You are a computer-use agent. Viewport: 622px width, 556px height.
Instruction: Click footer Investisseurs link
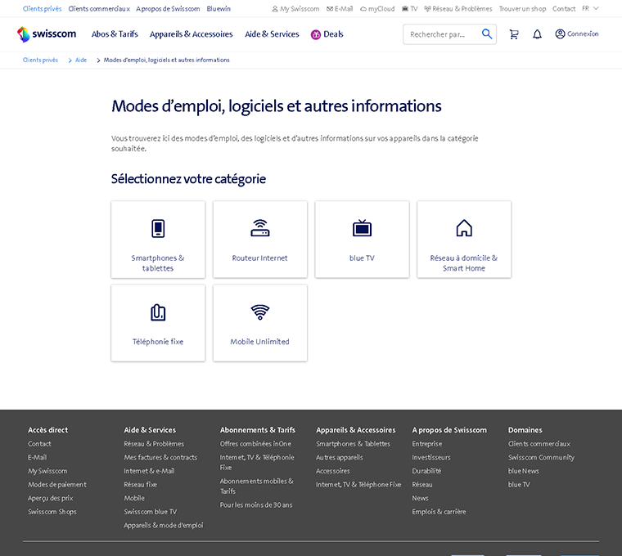pyautogui.click(x=431, y=457)
